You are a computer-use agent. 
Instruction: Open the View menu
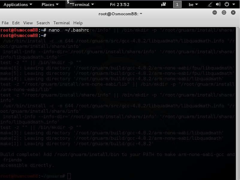28,23
